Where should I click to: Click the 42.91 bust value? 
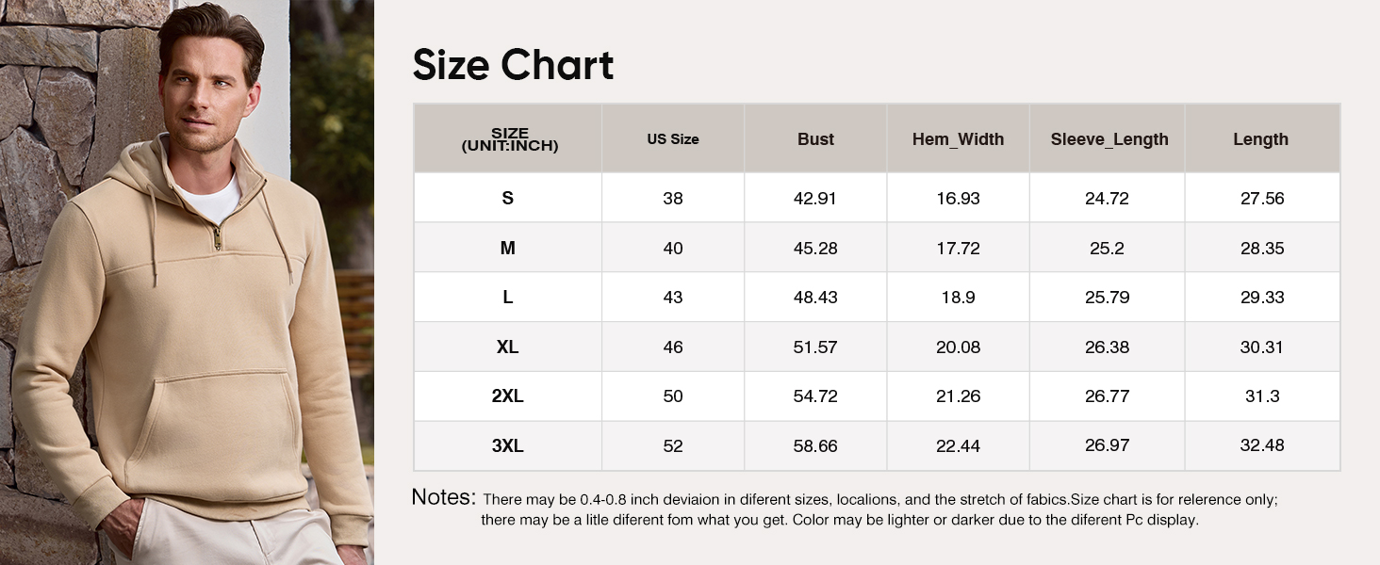tap(815, 199)
